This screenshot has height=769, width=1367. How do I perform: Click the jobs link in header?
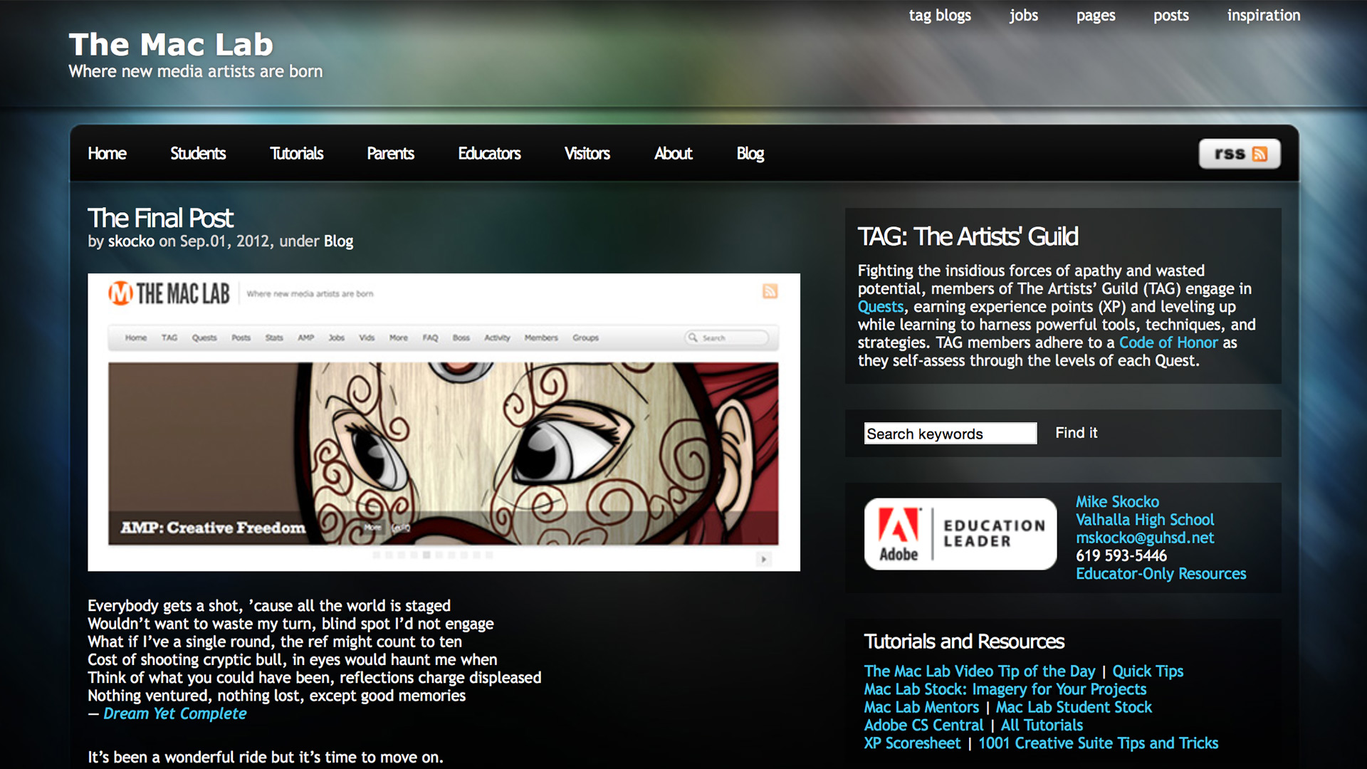pos(1023,16)
